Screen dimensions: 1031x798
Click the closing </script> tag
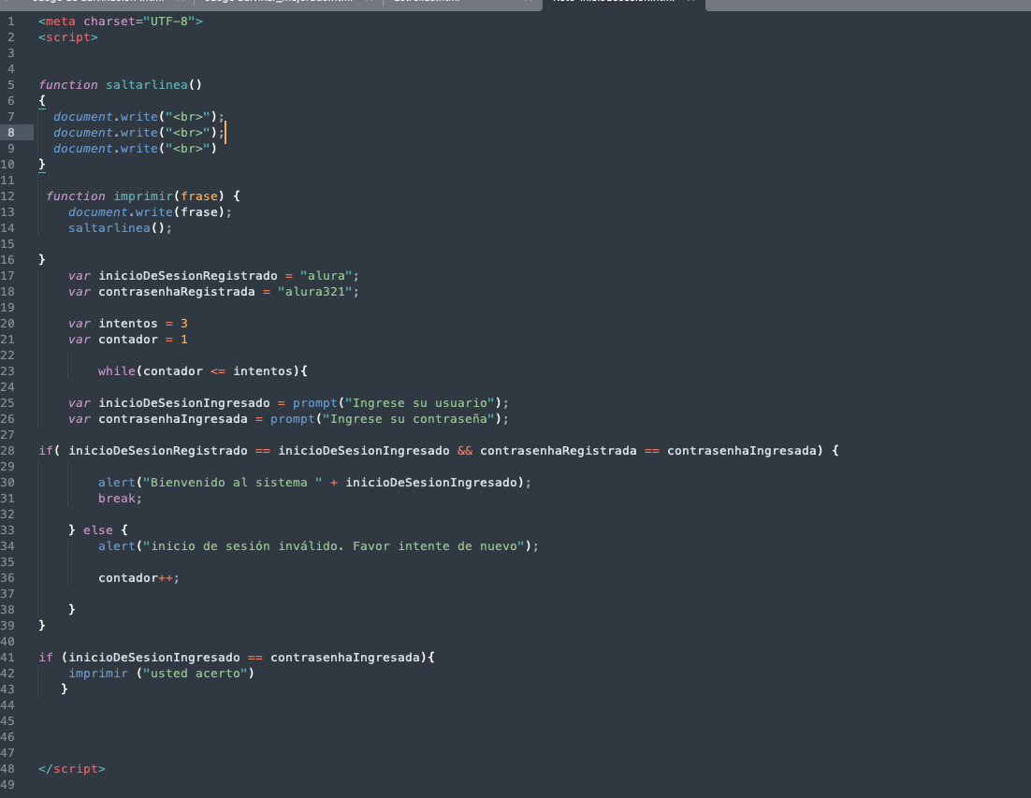point(72,769)
